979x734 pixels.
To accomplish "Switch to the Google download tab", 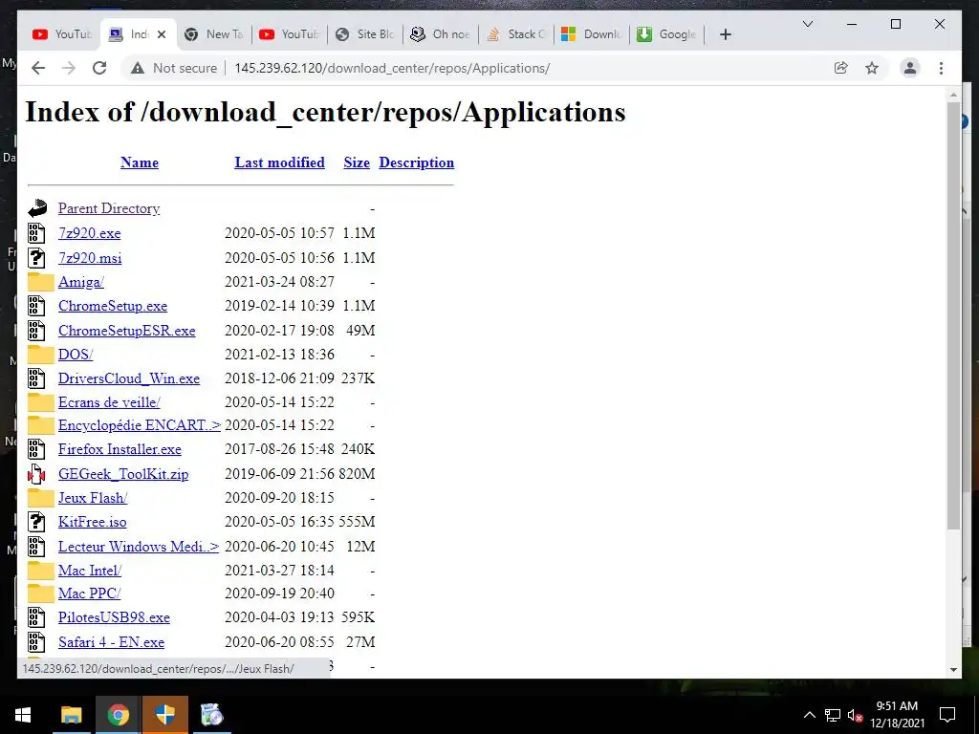I will [x=667, y=34].
